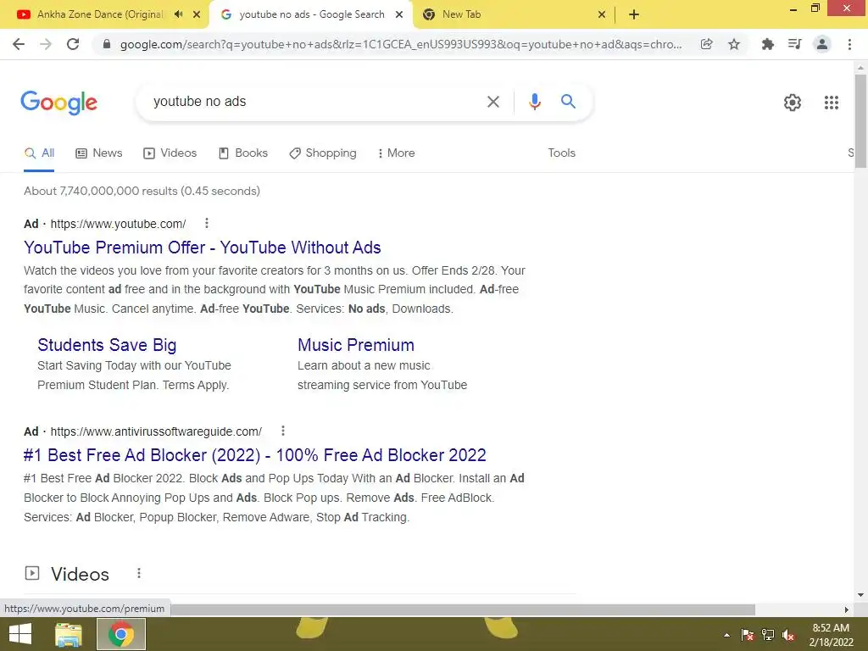The height and width of the screenshot is (651, 868).
Task: Filter results by News
Action: pyautogui.click(x=98, y=153)
